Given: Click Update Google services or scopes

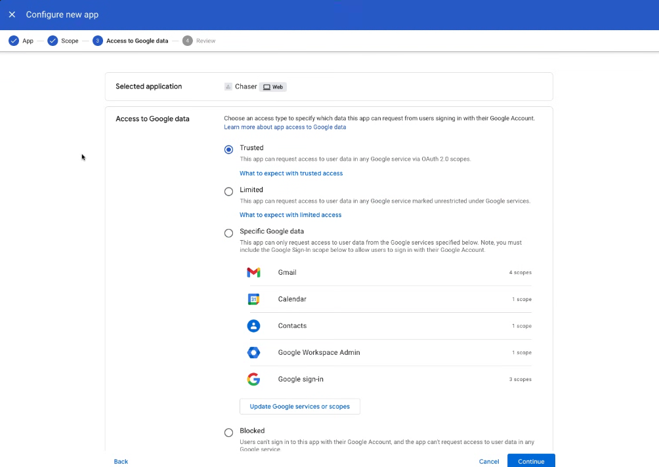Looking at the screenshot, I should [x=299, y=406].
